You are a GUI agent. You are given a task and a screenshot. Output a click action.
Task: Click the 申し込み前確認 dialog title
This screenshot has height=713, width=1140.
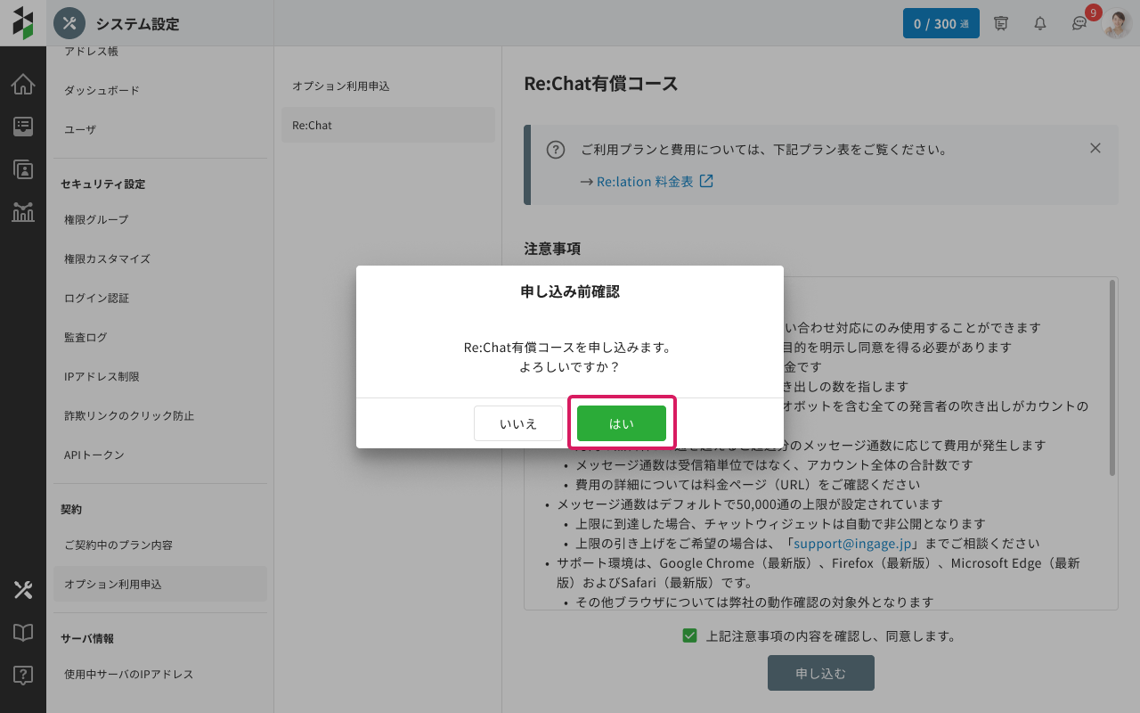(x=570, y=291)
